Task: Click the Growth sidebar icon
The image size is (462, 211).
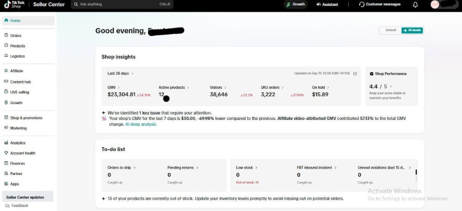Action: pyautogui.click(x=6, y=102)
